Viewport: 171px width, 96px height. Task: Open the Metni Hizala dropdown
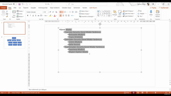pyautogui.click(x=84, y=14)
